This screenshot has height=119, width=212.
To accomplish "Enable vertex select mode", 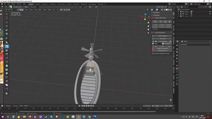I will [x=19, y=10].
